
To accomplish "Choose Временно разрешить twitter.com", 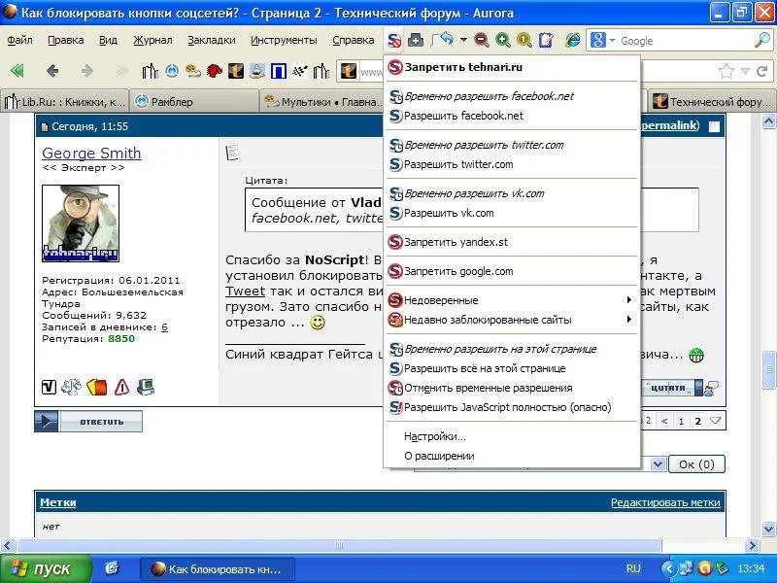I will coord(512,145).
